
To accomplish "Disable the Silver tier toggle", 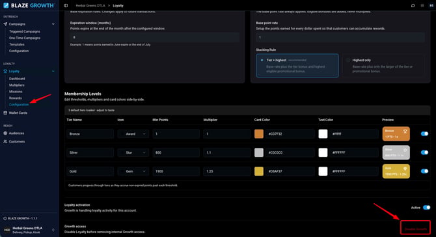I will (x=424, y=152).
